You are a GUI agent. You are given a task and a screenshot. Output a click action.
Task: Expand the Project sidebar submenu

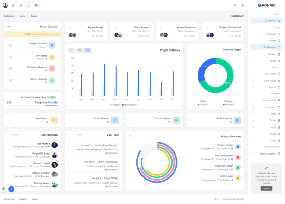pyautogui.click(x=267, y=61)
